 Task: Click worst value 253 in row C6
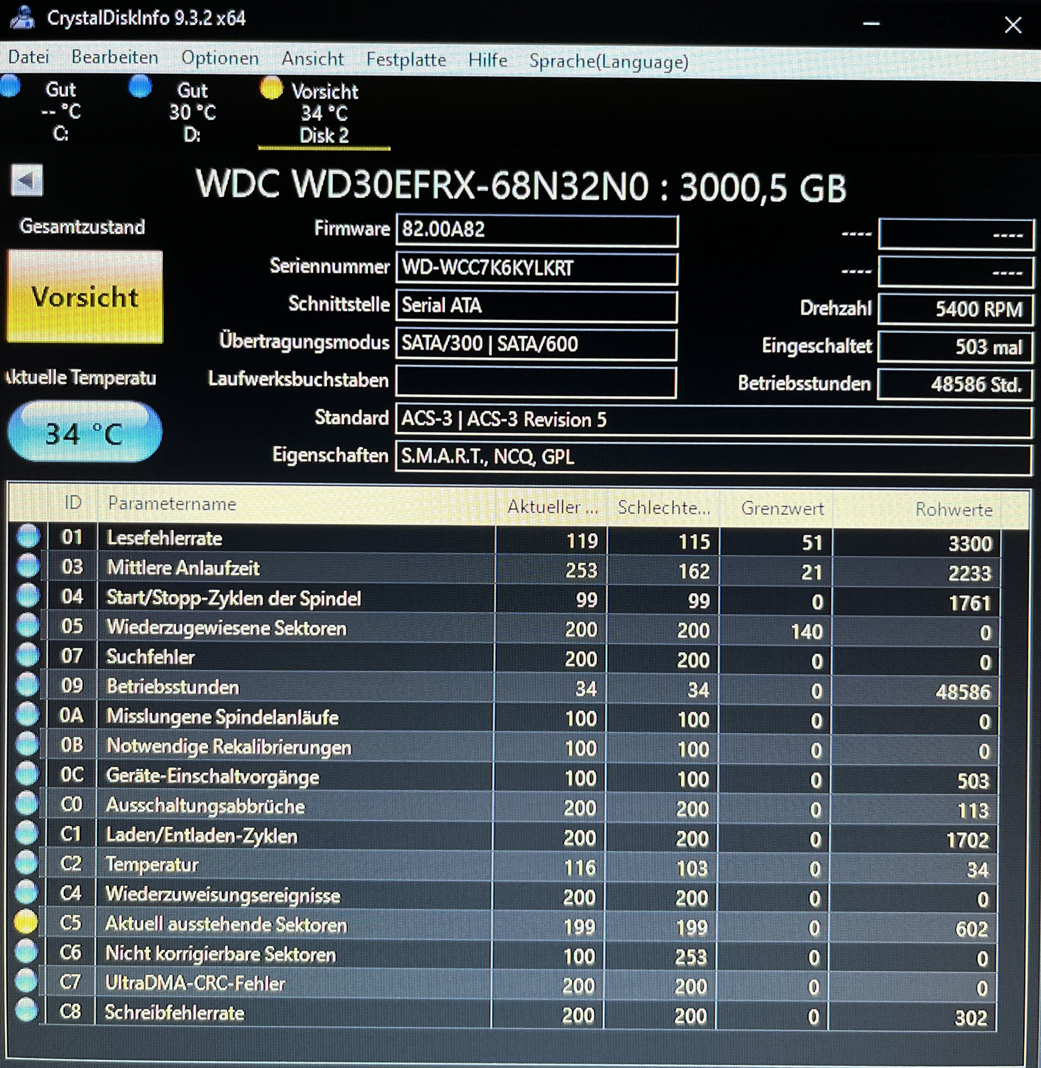coord(691,957)
